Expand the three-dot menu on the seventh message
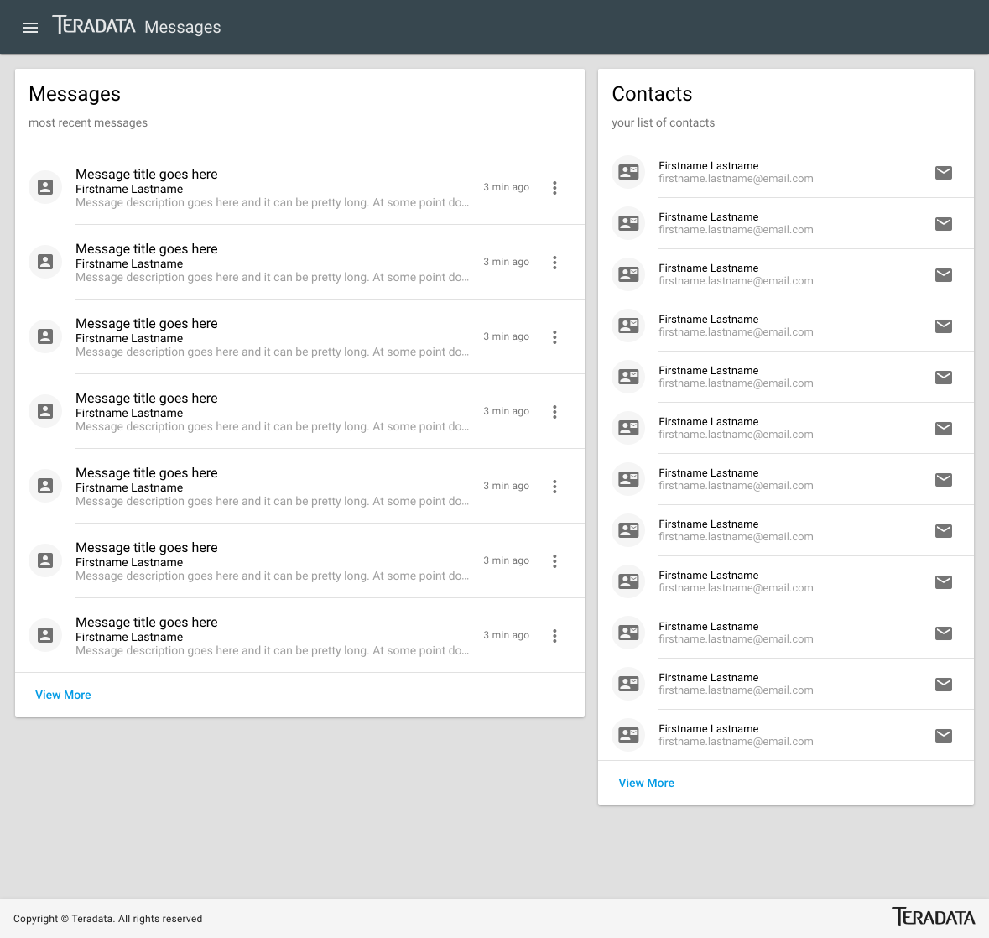 pos(554,636)
